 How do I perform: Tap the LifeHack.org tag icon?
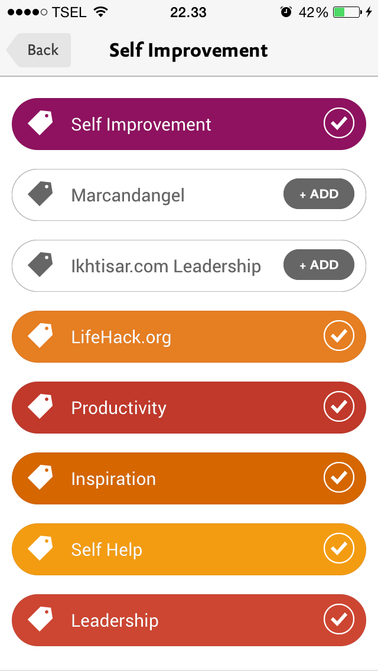click(40, 335)
